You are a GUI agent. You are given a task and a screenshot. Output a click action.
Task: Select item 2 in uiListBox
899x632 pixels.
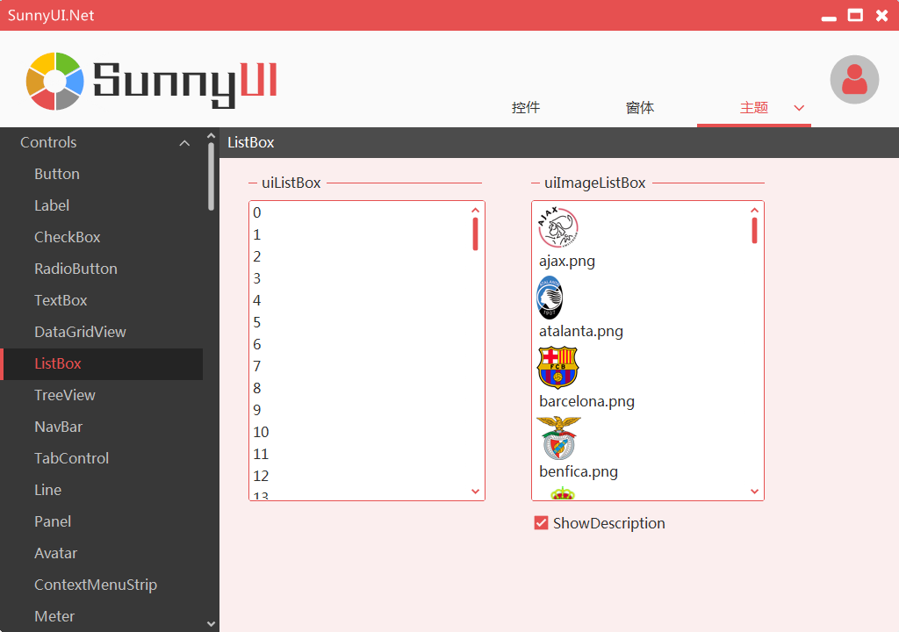[x=359, y=256]
